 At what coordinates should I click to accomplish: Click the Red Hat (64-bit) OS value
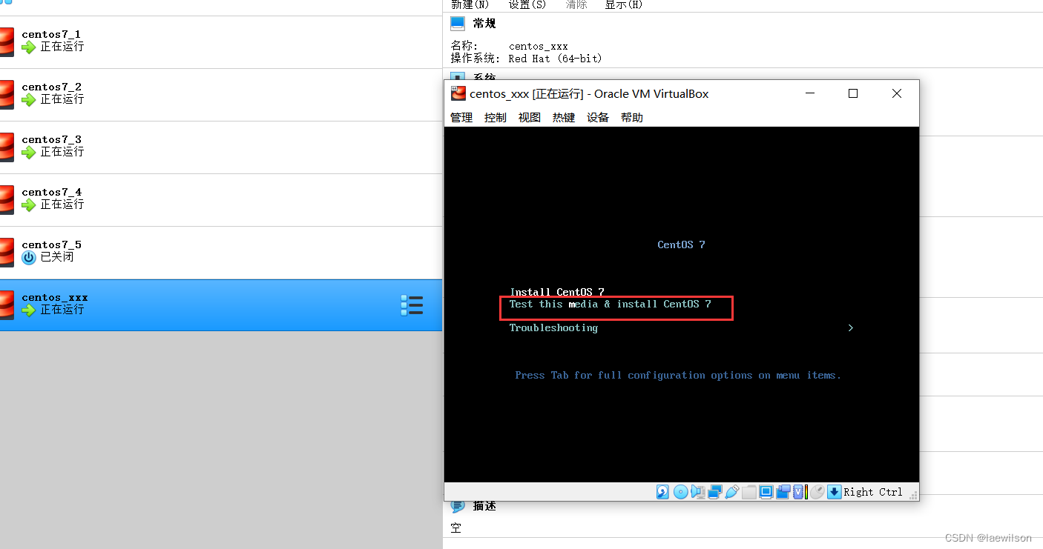556,59
